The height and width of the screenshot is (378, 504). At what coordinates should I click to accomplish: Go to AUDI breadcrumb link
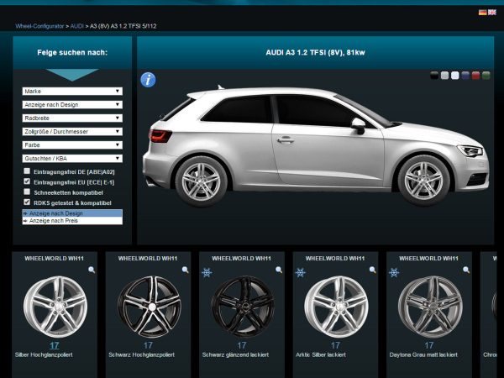tap(76, 26)
